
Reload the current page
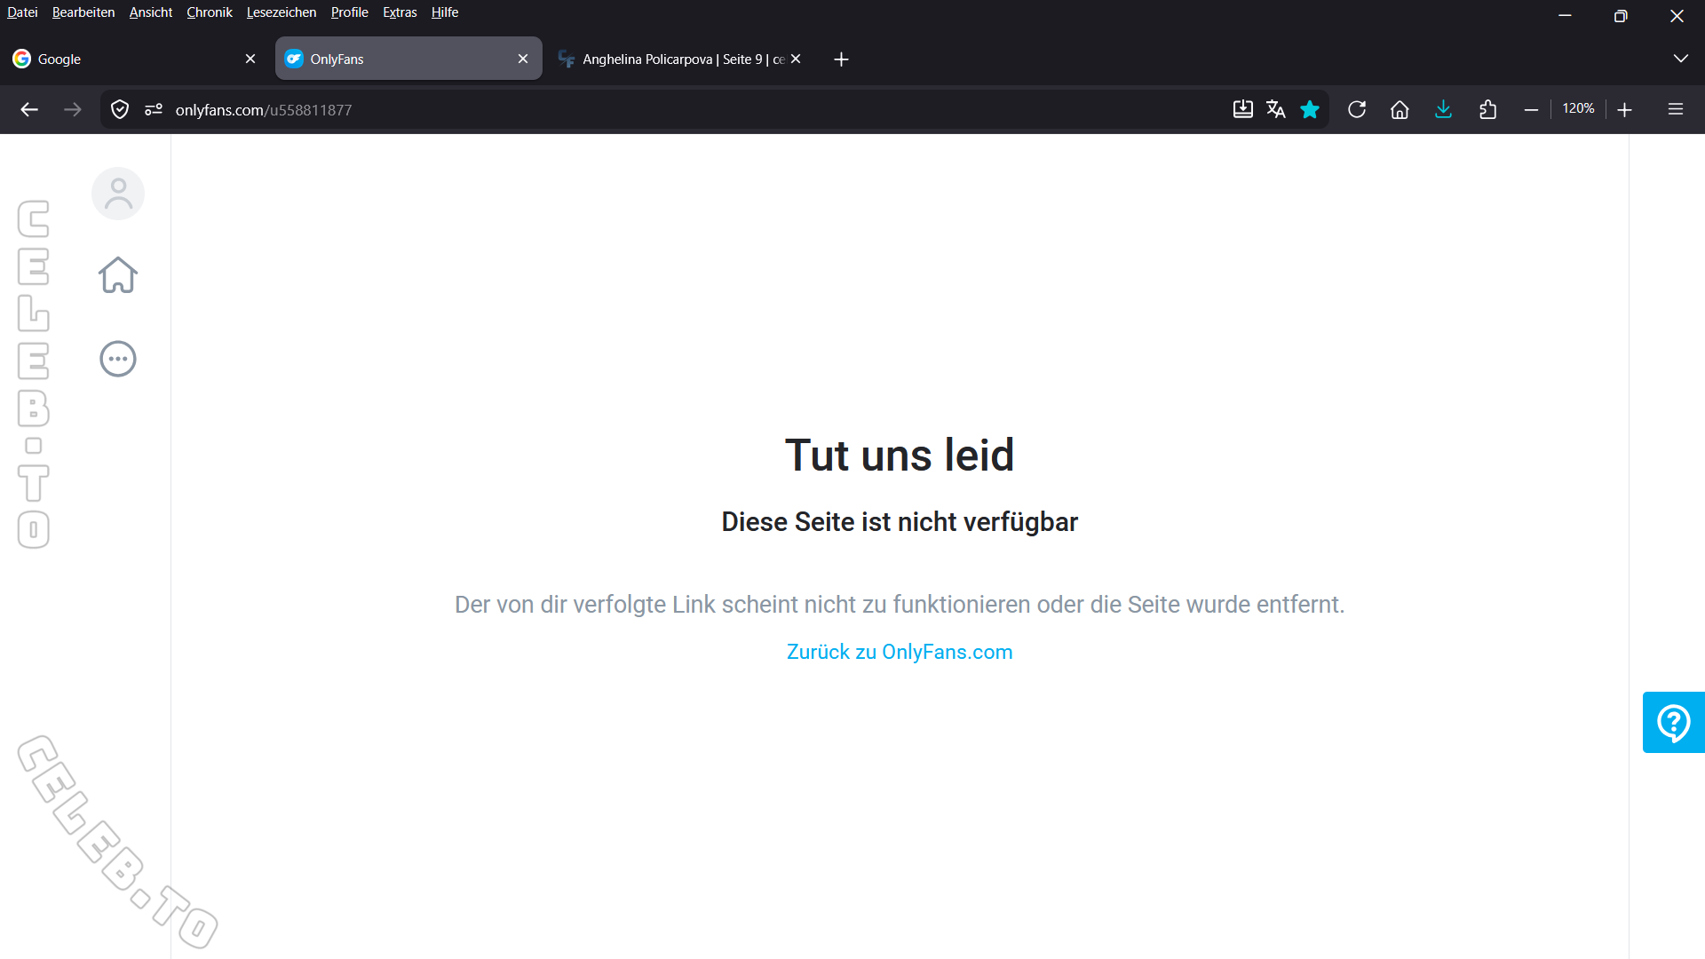point(1357,109)
